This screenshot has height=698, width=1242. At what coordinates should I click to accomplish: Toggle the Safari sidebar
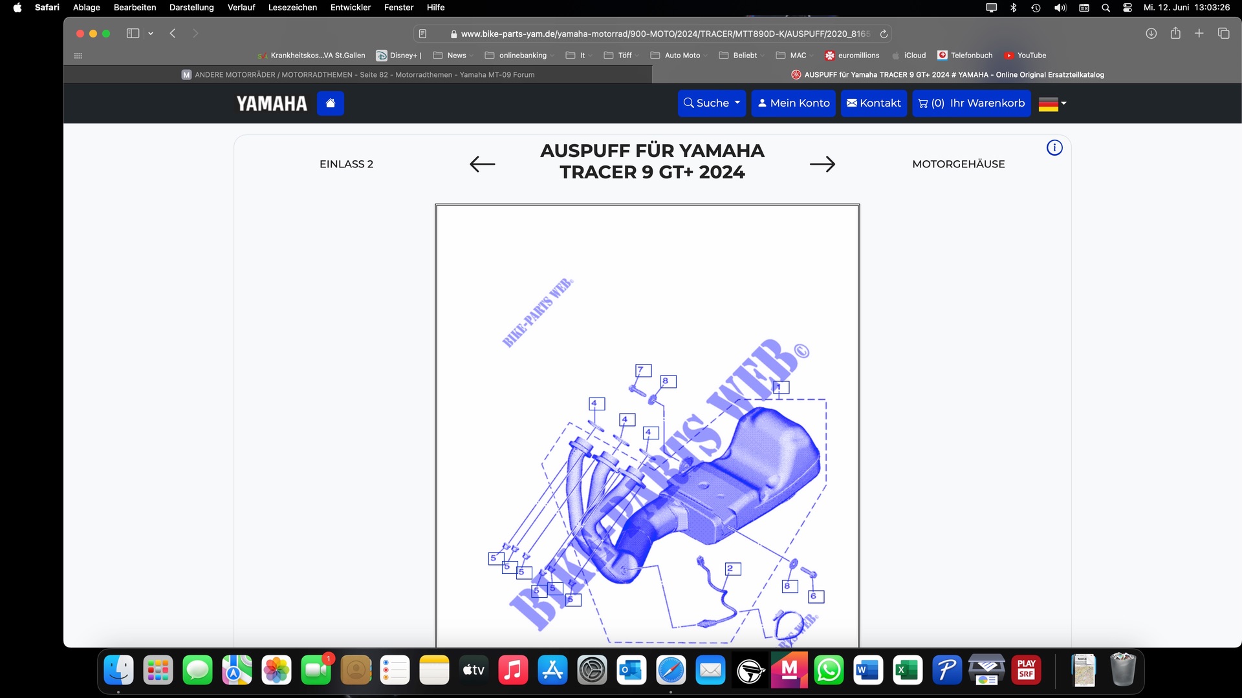(x=133, y=34)
